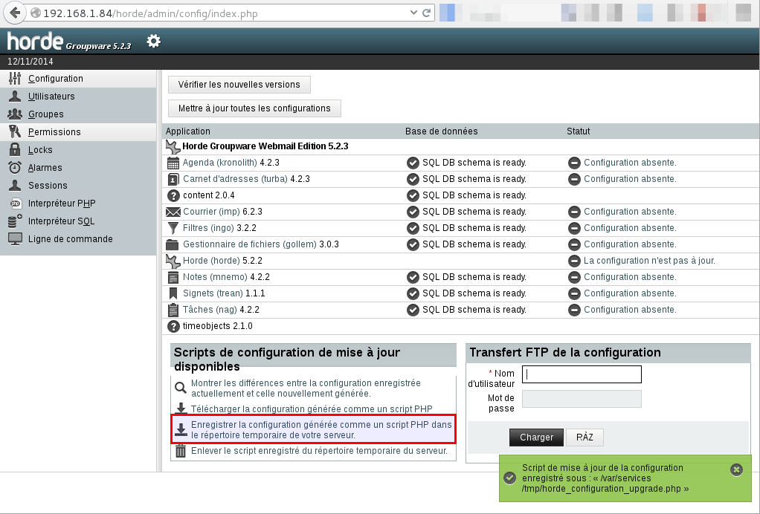Reload page using browser refresh icon

click(x=427, y=13)
